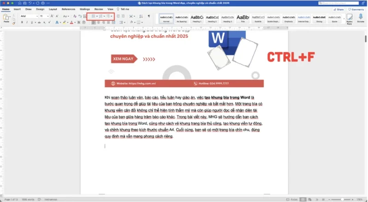Align paragraph text right
The height and width of the screenshot is (202, 368).
click(x=103, y=22)
